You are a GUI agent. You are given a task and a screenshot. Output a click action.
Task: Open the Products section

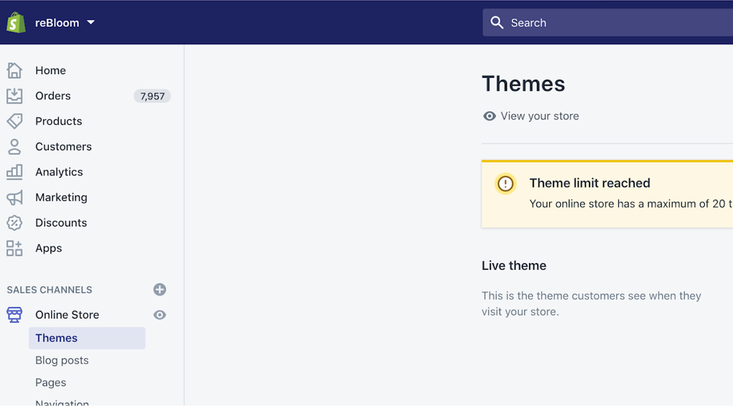pos(58,121)
